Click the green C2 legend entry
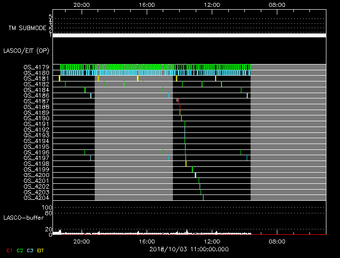 (20, 250)
